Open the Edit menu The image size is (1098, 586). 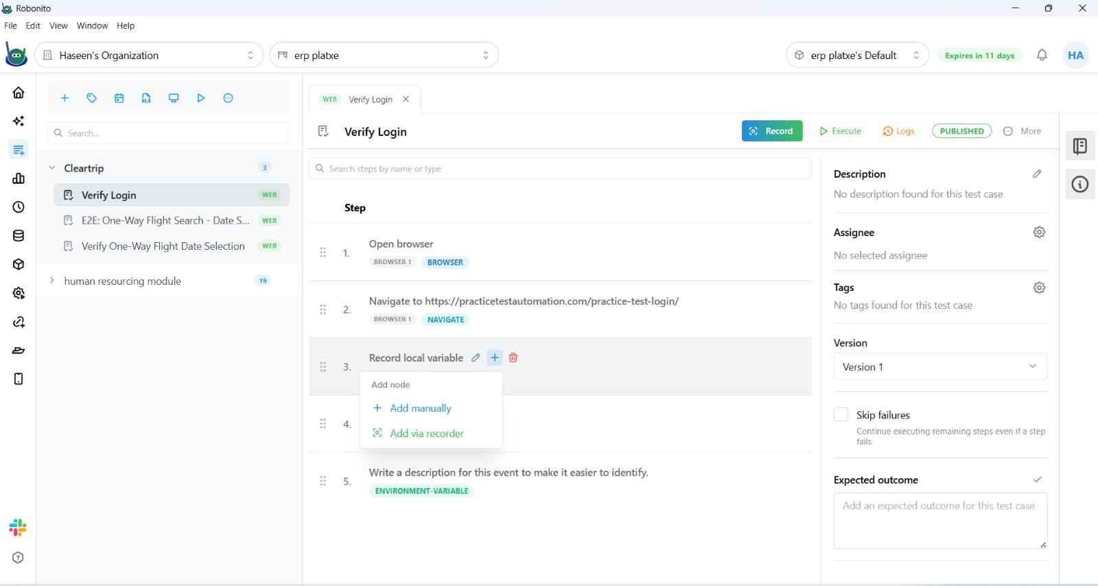coord(33,25)
